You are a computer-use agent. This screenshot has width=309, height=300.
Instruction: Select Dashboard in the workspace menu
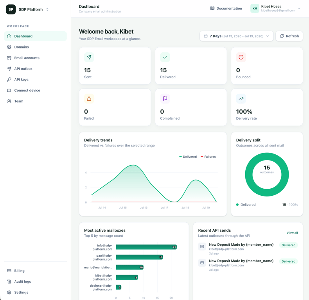pos(35,36)
